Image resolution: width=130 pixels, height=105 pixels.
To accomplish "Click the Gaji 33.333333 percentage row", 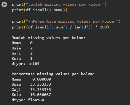I will pyautogui.click(x=31, y=90).
